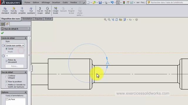Click the 3D drawing view cube icon
The image size is (188, 105).
[124, 20]
